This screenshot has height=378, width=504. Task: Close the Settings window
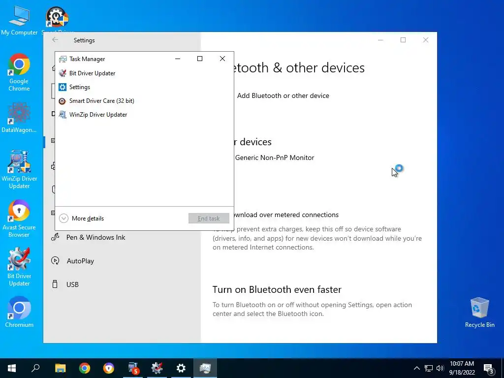(426, 40)
